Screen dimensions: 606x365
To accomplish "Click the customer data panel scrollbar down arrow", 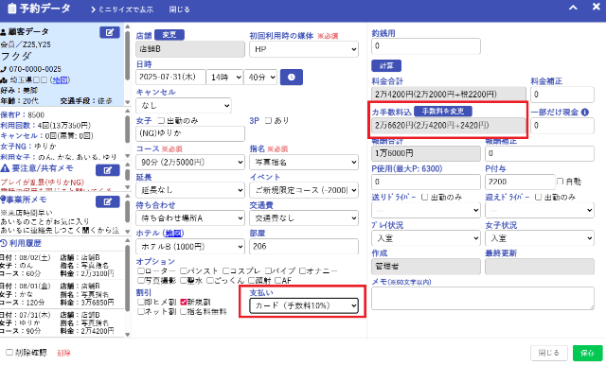I will pyautogui.click(x=128, y=102).
